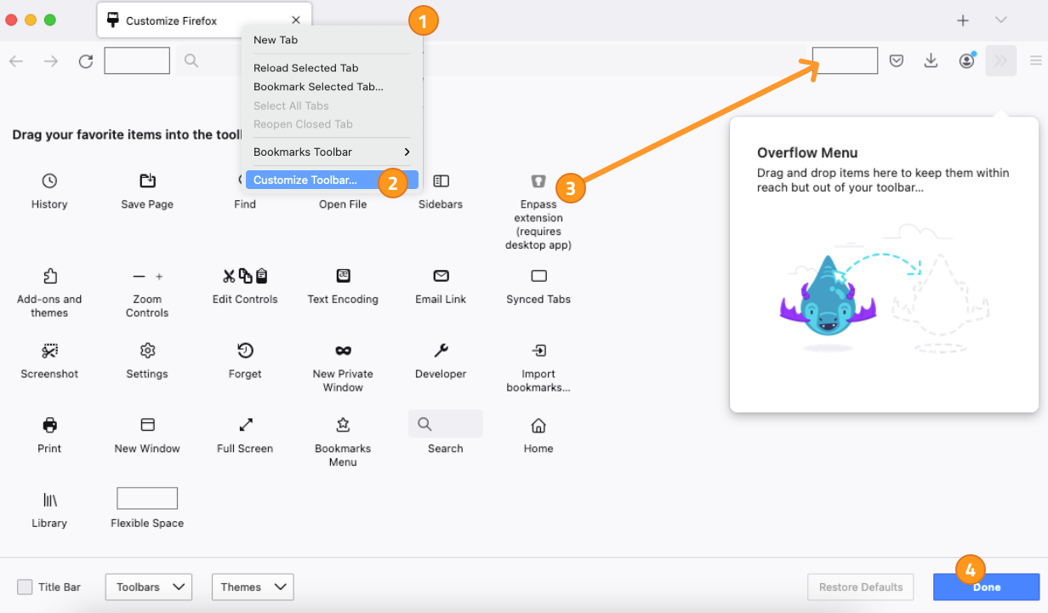Click the account avatar icon

click(x=966, y=60)
